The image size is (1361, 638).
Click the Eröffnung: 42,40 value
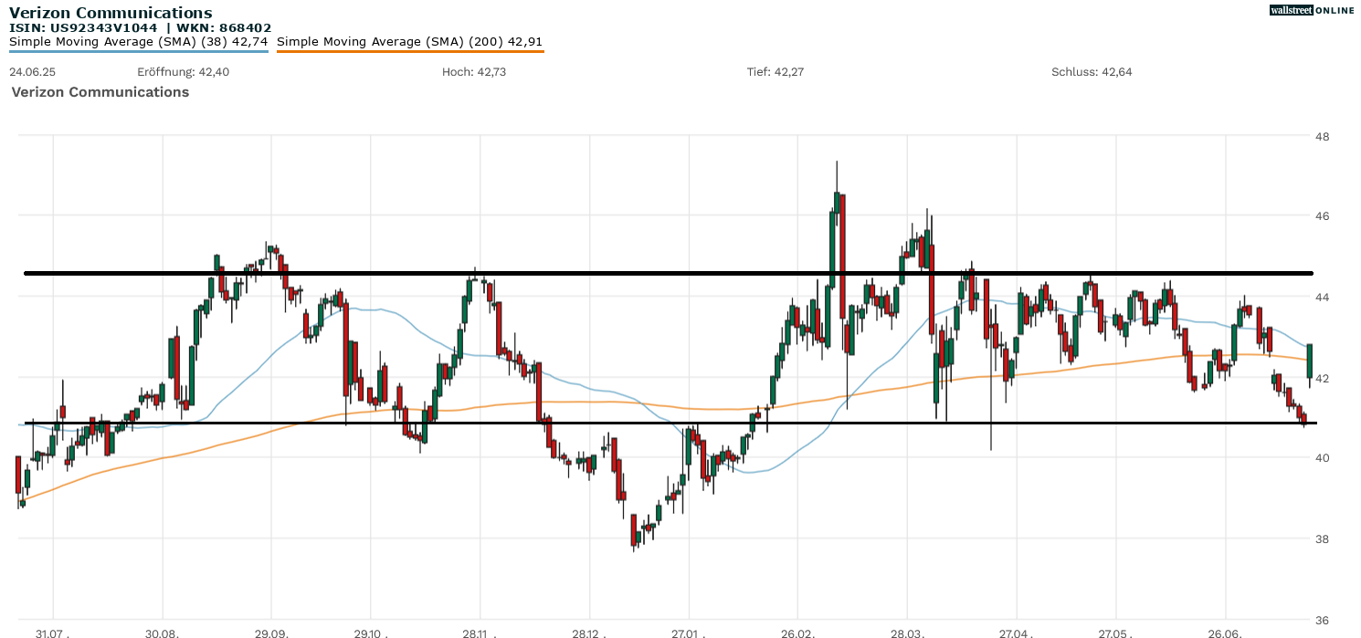(x=184, y=72)
